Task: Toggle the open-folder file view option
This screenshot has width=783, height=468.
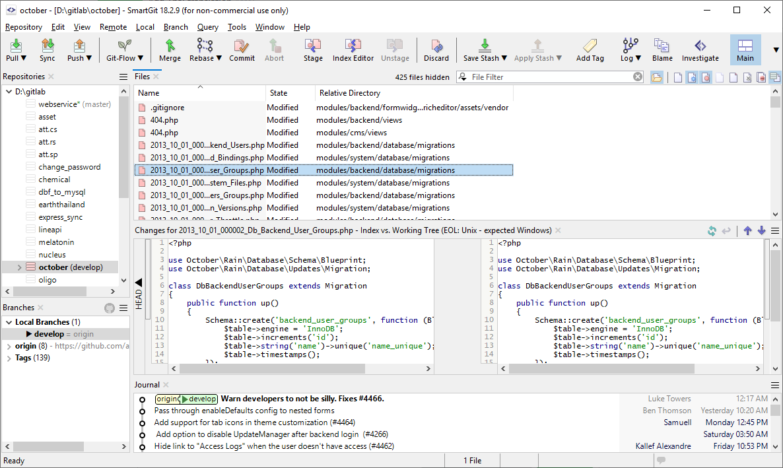Action: [x=657, y=77]
